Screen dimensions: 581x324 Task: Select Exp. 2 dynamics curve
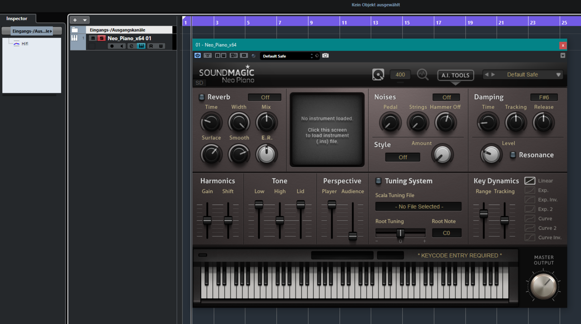530,209
